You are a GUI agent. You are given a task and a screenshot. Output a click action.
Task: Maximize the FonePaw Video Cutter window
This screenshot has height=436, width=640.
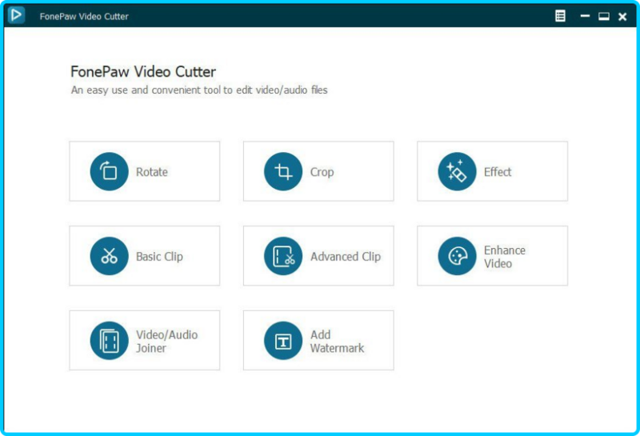[604, 16]
